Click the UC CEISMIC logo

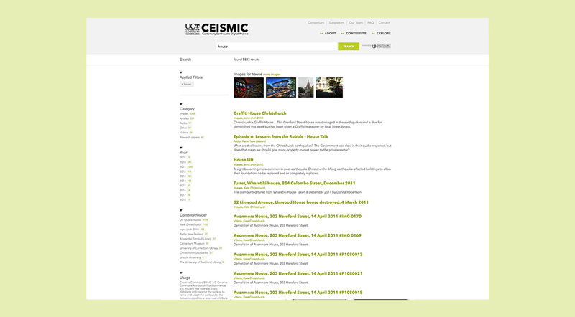click(216, 29)
